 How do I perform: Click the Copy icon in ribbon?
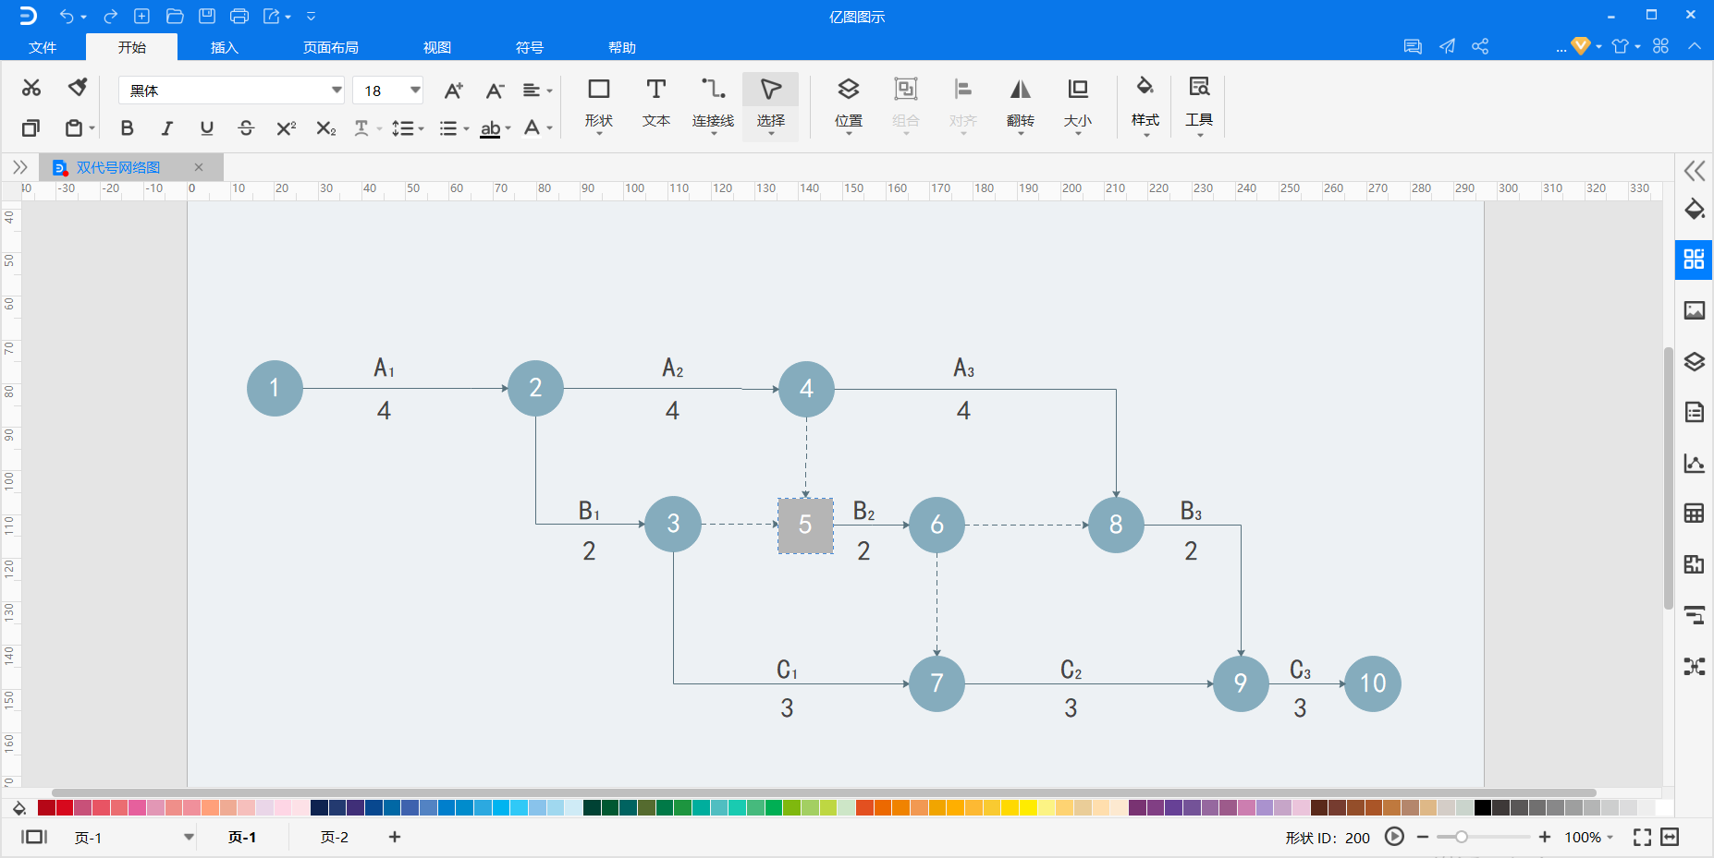click(31, 127)
